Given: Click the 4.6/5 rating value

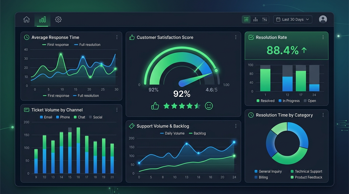Looking at the screenshot, I should click(x=212, y=90).
